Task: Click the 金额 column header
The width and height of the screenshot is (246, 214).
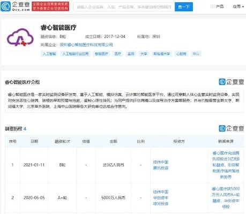Action: click(x=113, y=141)
